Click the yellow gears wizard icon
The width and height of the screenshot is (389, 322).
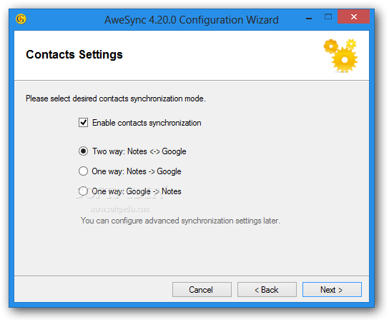tap(340, 56)
